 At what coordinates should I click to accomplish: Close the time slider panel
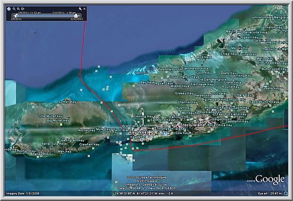(85, 9)
